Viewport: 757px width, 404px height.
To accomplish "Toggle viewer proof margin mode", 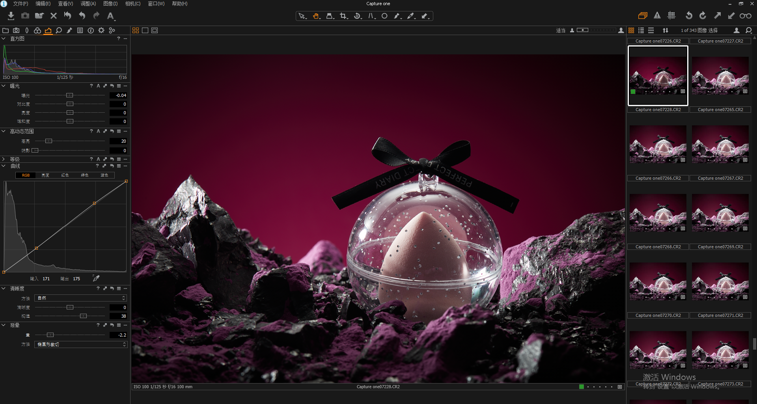I will [155, 30].
